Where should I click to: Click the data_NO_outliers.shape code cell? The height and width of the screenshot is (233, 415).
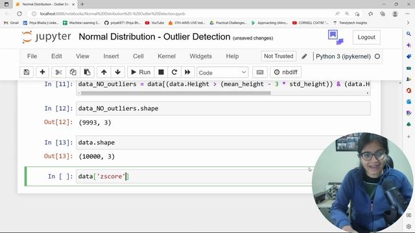tap(223, 109)
